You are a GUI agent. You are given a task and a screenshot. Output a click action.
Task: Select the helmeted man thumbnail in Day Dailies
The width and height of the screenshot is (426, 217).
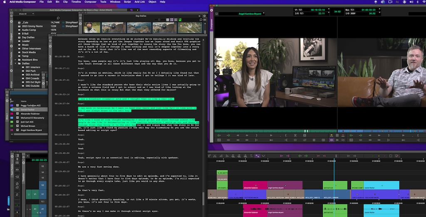[91, 27]
